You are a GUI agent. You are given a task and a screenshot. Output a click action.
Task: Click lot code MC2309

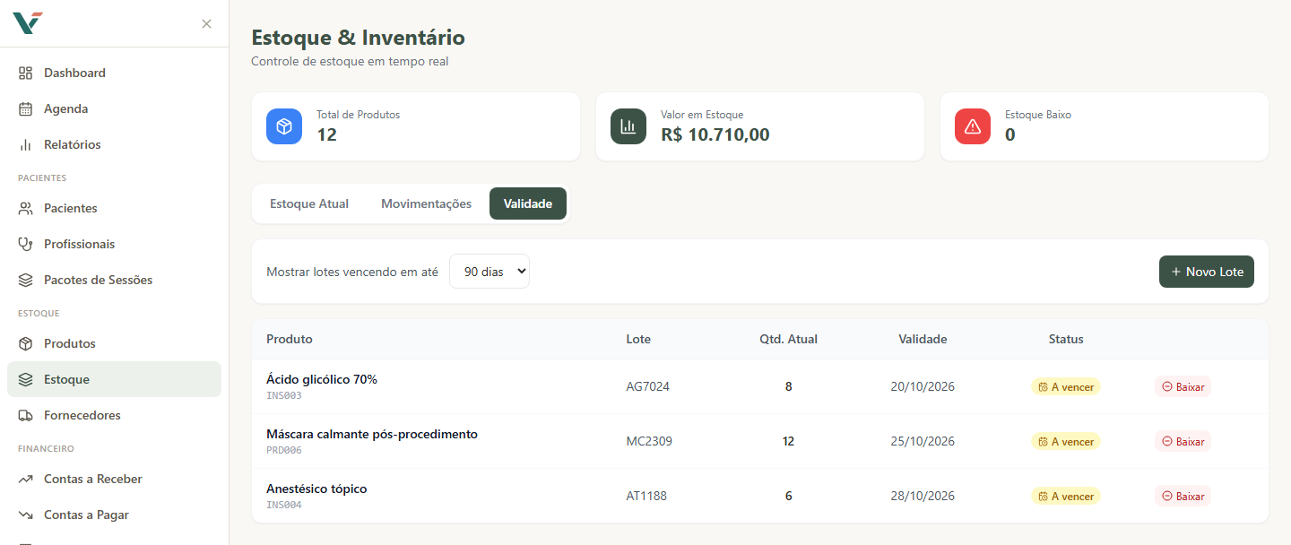[649, 441]
